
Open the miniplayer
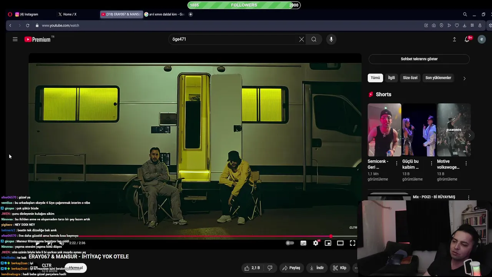tap(328, 243)
